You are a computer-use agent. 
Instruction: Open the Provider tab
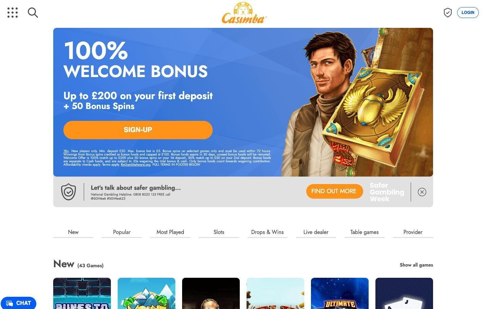pos(413,233)
